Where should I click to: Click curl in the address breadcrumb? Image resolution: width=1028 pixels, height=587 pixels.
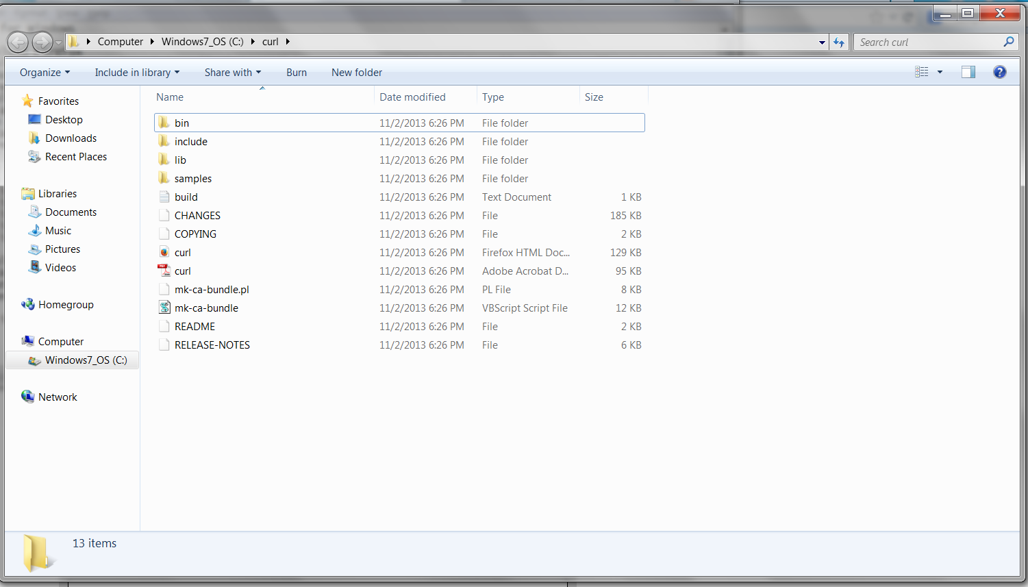[271, 42]
